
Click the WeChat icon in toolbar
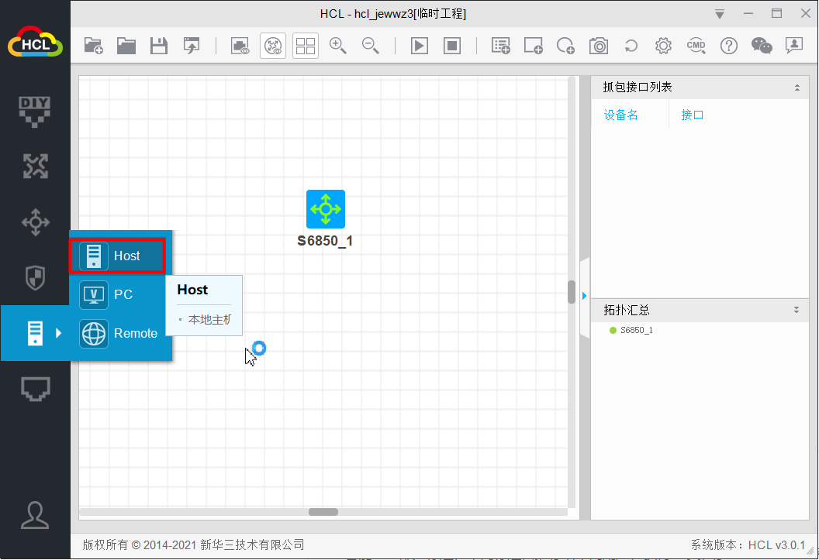point(762,46)
